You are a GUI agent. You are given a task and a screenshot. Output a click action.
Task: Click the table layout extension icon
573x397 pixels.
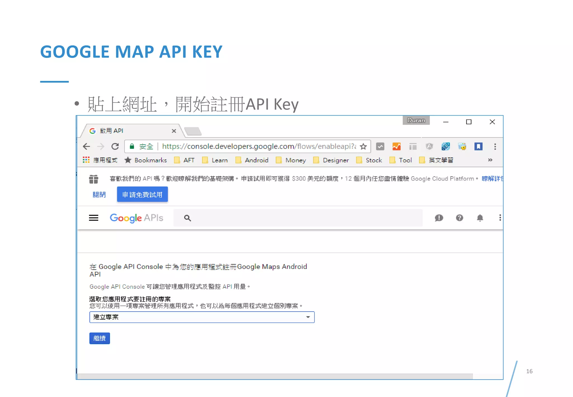(413, 146)
